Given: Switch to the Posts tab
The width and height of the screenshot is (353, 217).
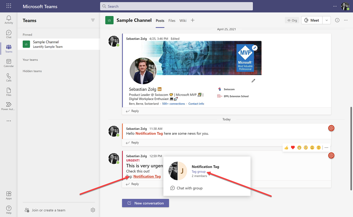Looking at the screenshot, I should (160, 21).
